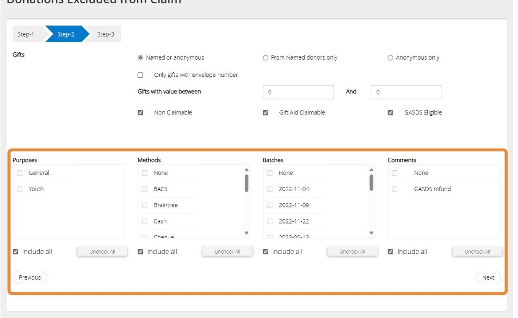The width and height of the screenshot is (518, 318).
Task: Click Methods list scroll down arrow
Action: coord(247,233)
